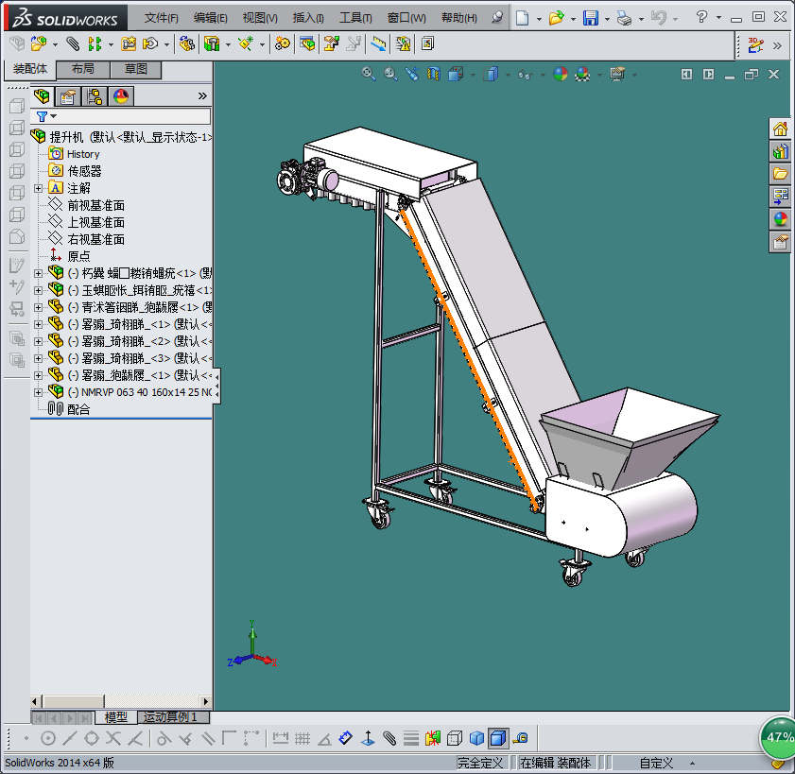
Task: Click the Assembly Features icon
Action: click(x=212, y=44)
